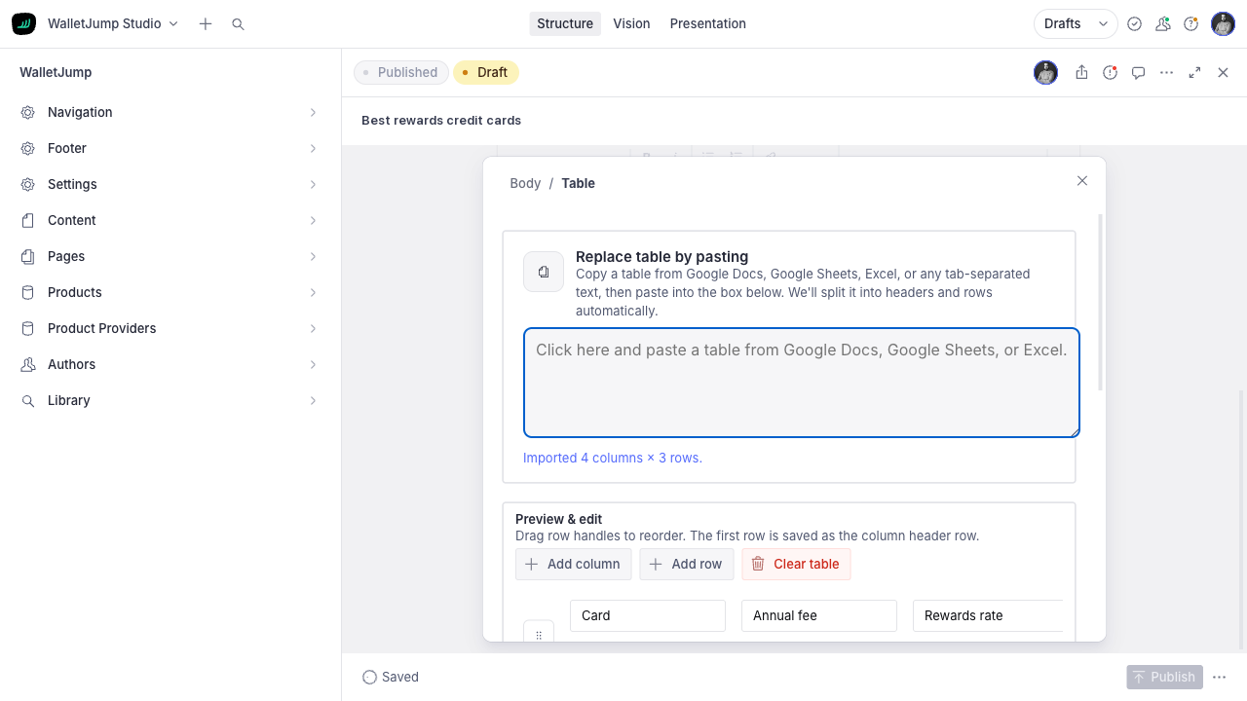The width and height of the screenshot is (1247, 701).
Task: Switch to the Vision tab
Action: click(631, 24)
